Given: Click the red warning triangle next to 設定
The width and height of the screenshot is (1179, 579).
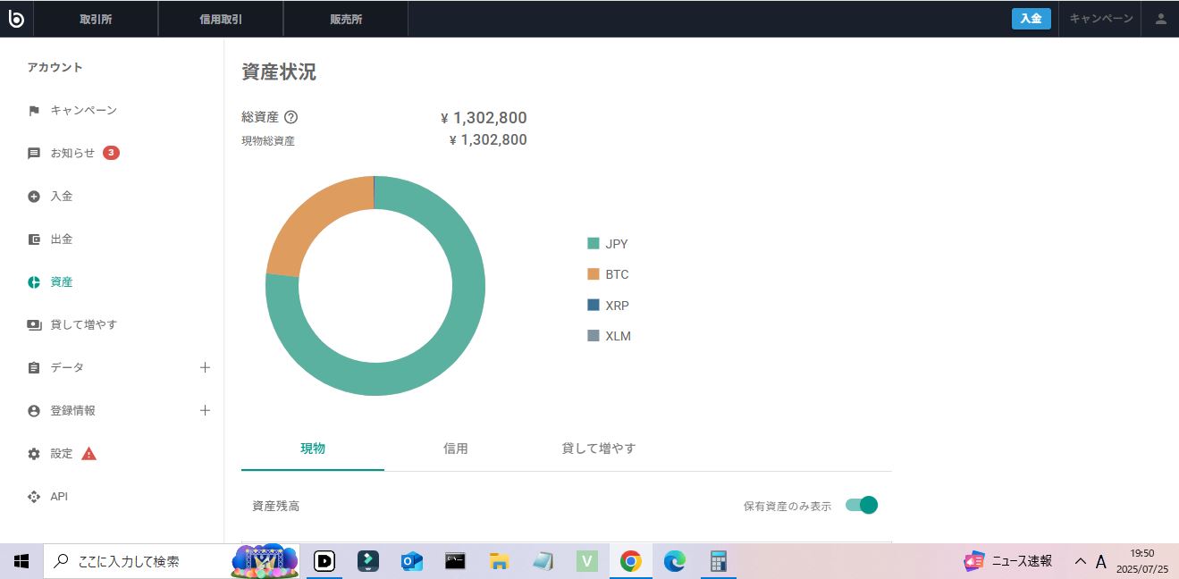Looking at the screenshot, I should (x=88, y=453).
